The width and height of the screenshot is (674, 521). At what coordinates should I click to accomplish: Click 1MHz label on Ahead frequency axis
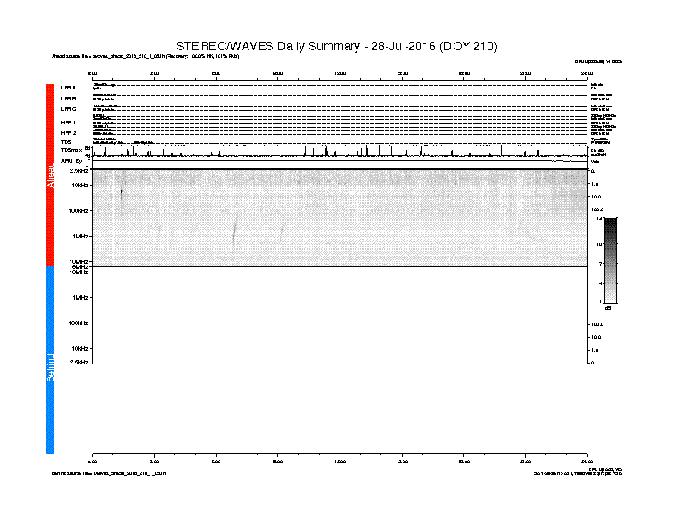[80, 236]
